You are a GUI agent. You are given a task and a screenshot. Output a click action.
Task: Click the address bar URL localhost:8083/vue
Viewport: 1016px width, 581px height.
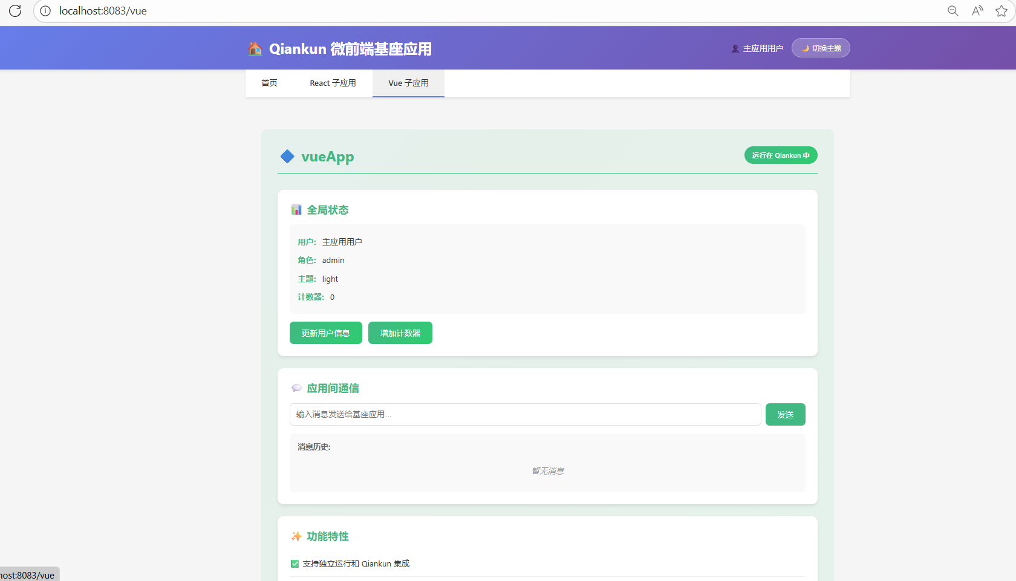[x=103, y=11]
